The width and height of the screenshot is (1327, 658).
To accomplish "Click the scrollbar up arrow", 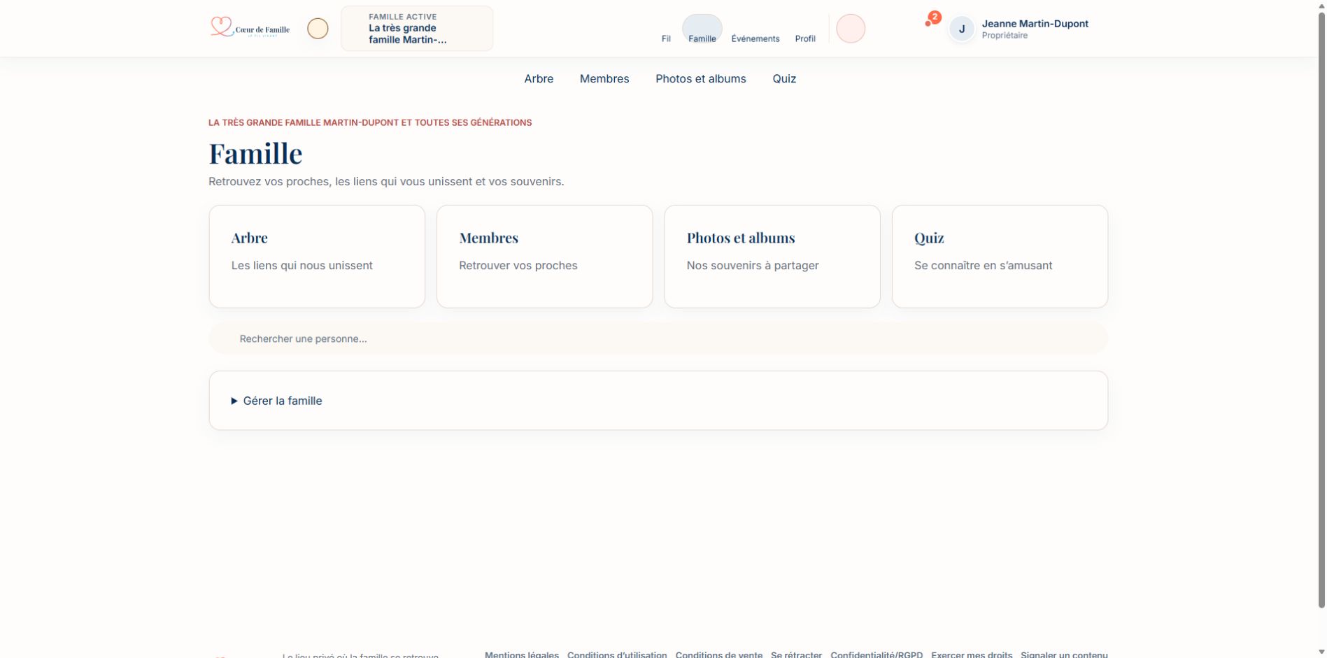I will (x=1321, y=5).
